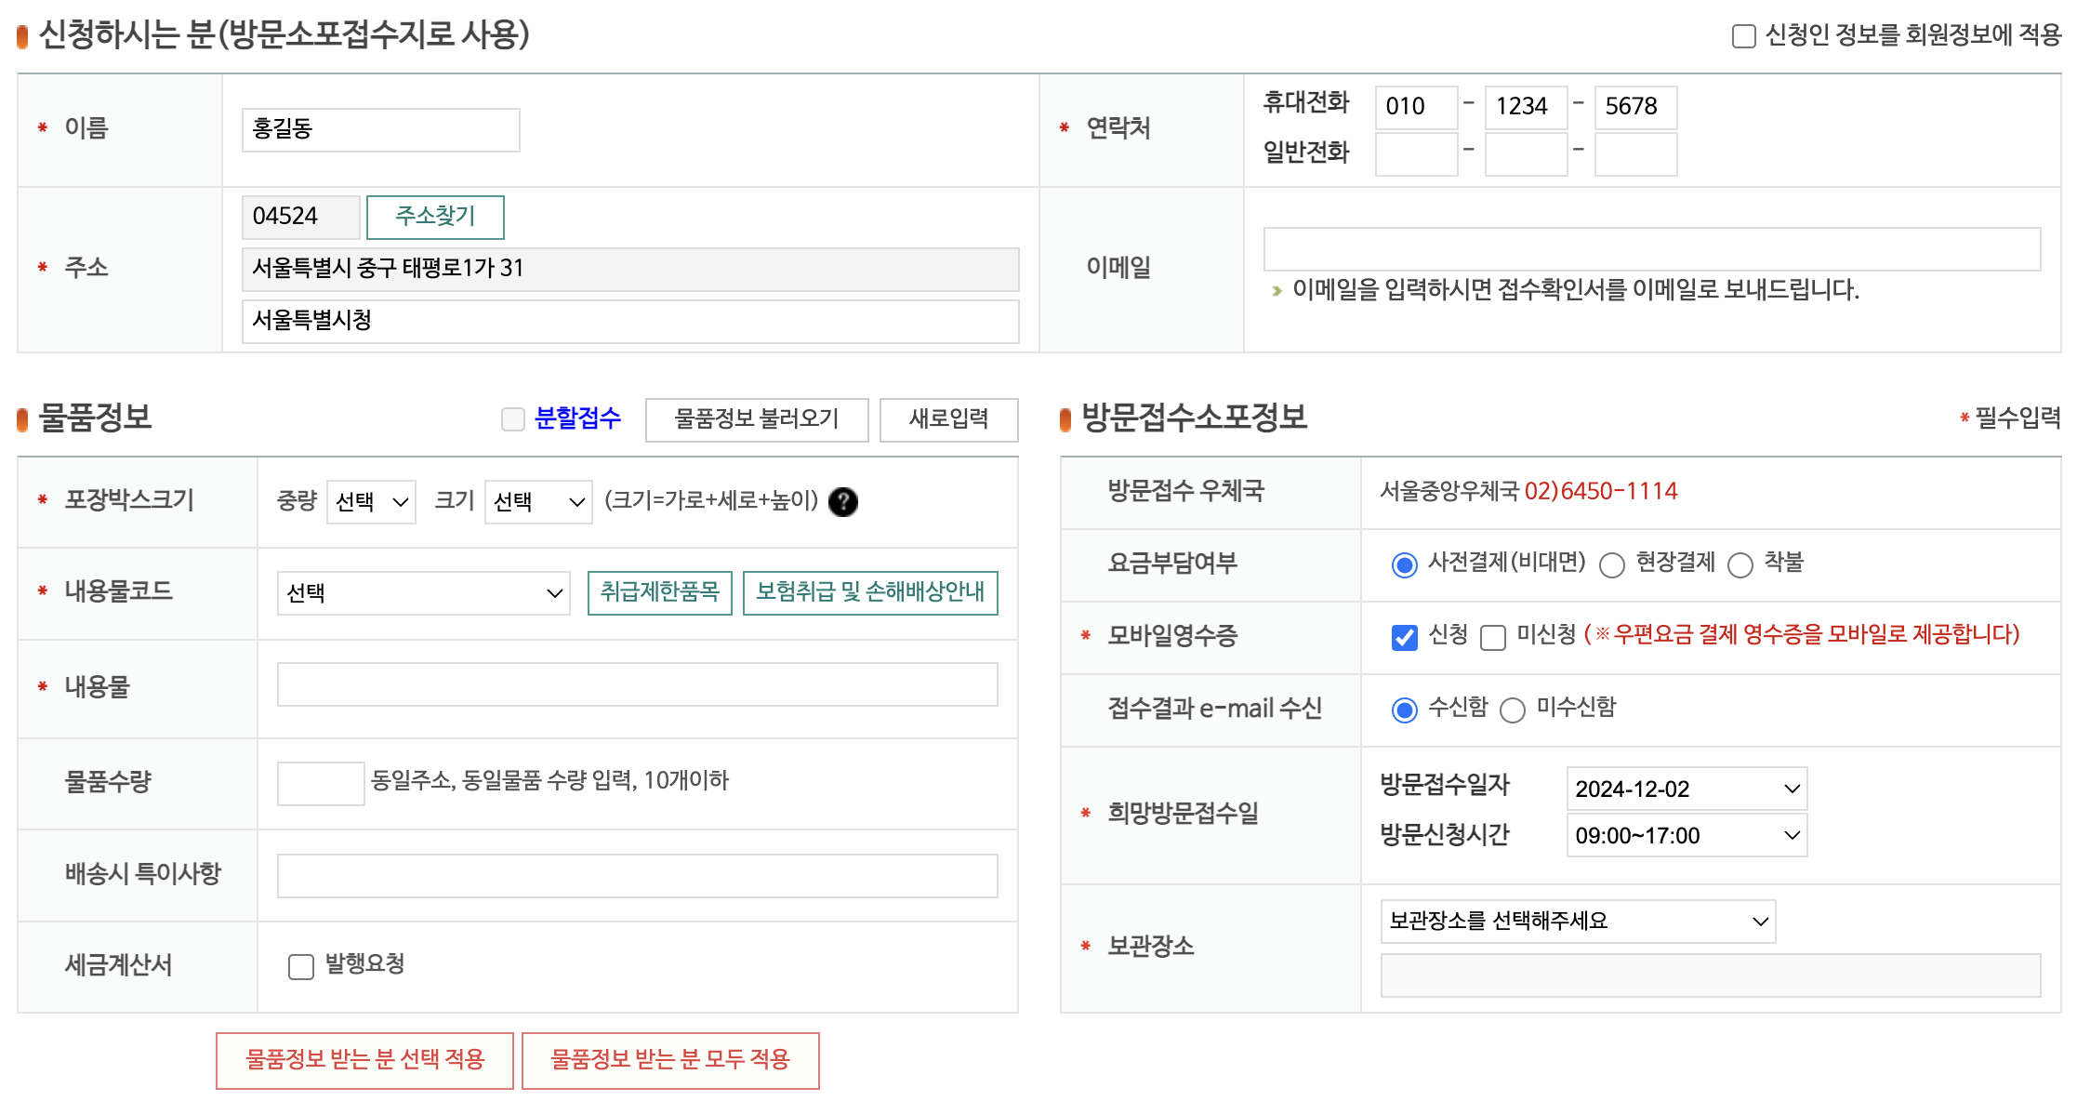Viewport: 2077px width, 1101px height.
Task: Check the 분할접수 checkbox
Action: coord(513,419)
